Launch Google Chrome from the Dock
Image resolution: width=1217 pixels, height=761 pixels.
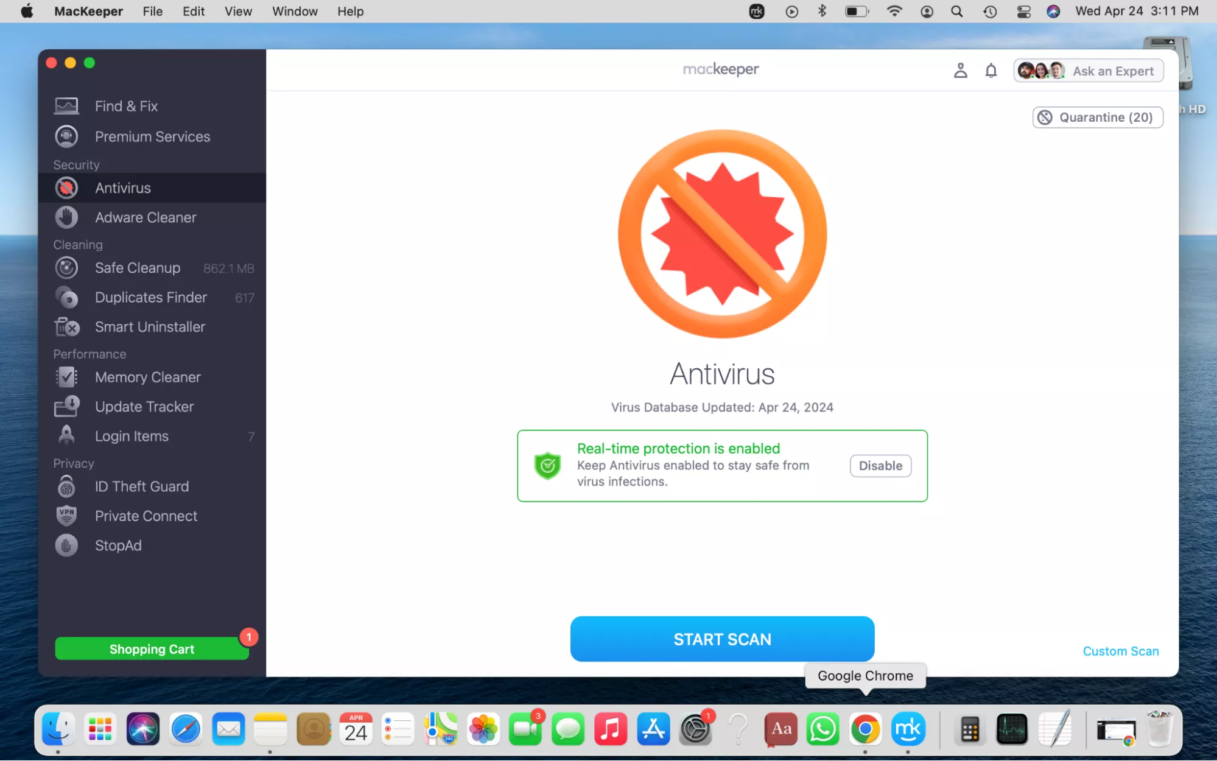[x=865, y=729]
